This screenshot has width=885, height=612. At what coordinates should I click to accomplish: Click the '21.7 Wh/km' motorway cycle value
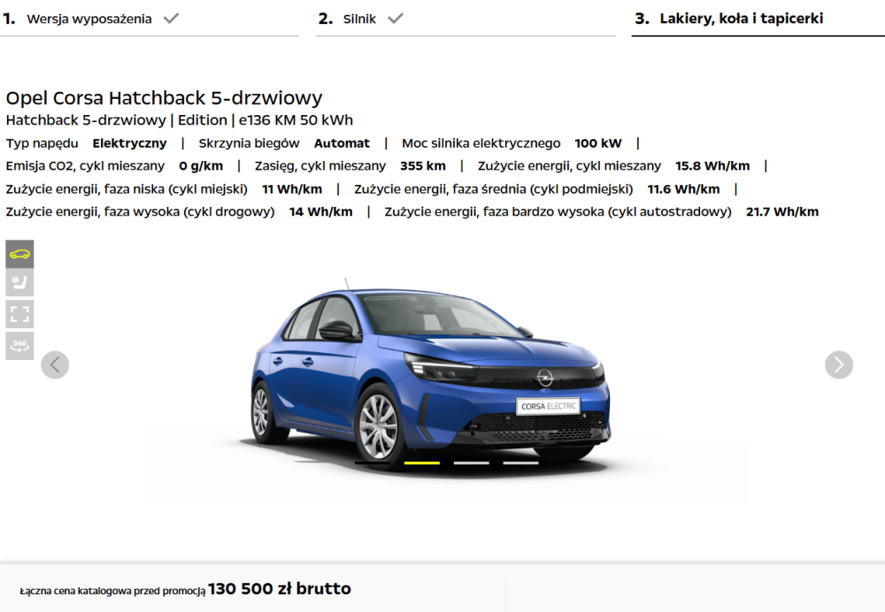click(x=782, y=211)
